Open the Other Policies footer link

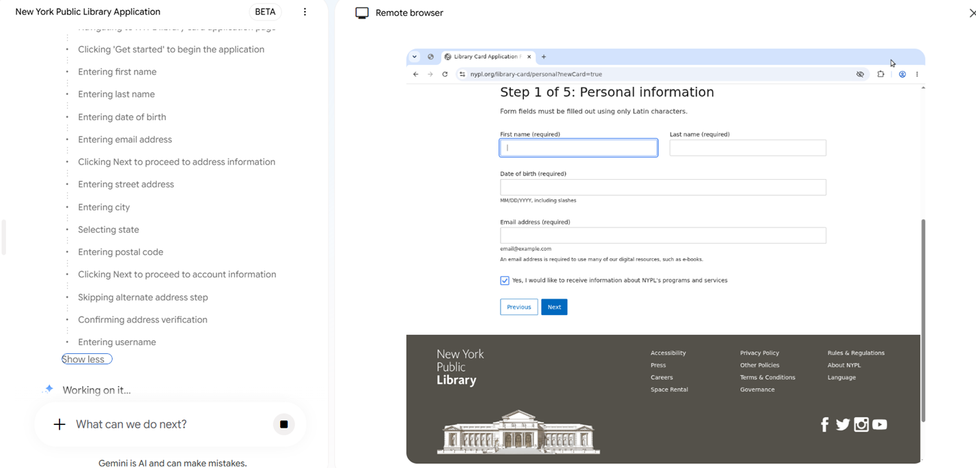(x=759, y=366)
